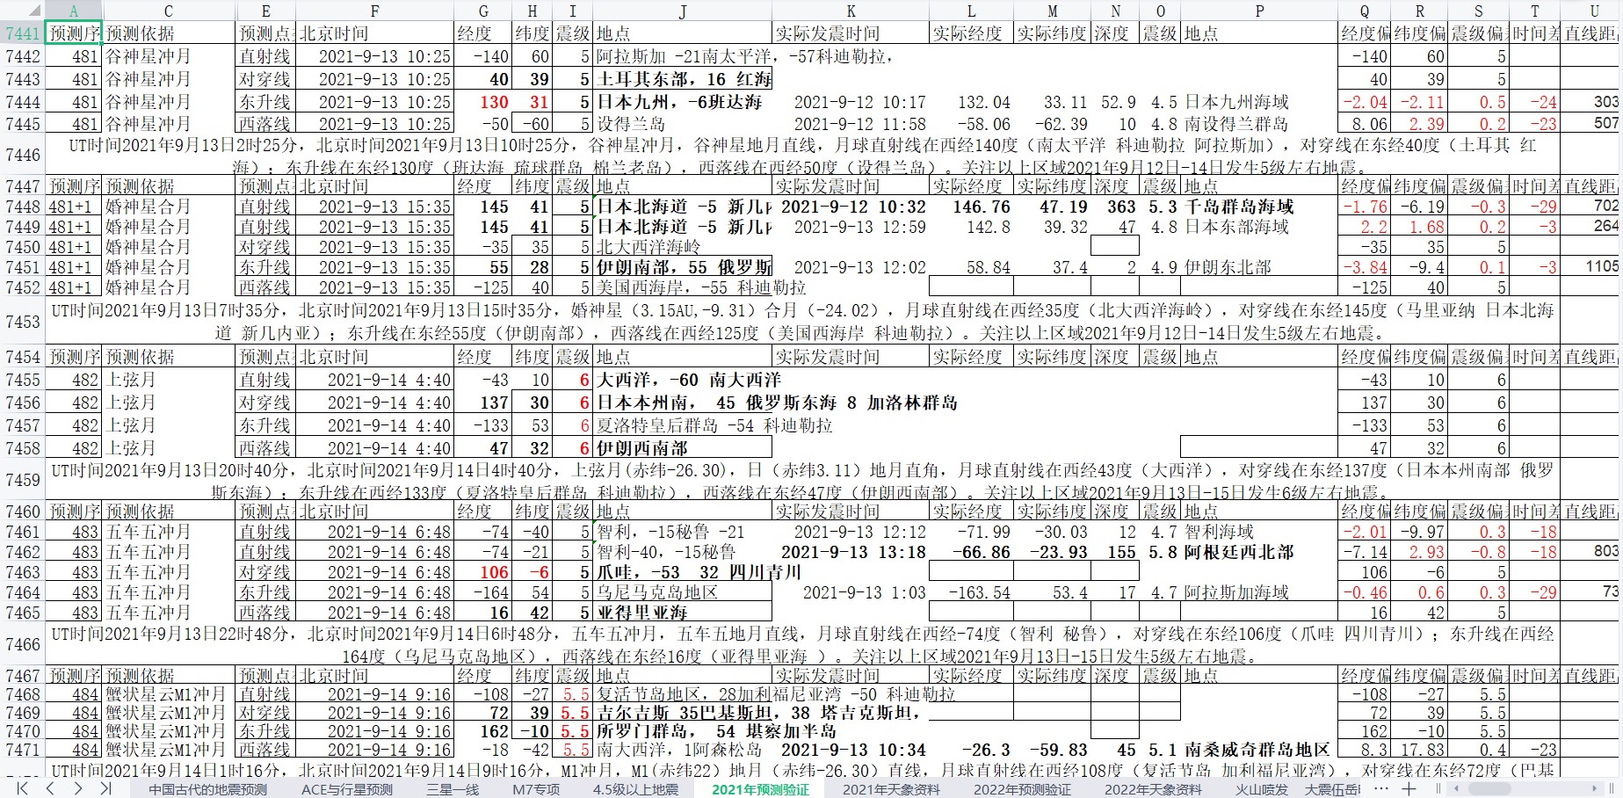Go to the previous sheet tab using the navigation arrow
Viewport: 1623px width, 798px height.
pyautogui.click(x=50, y=788)
